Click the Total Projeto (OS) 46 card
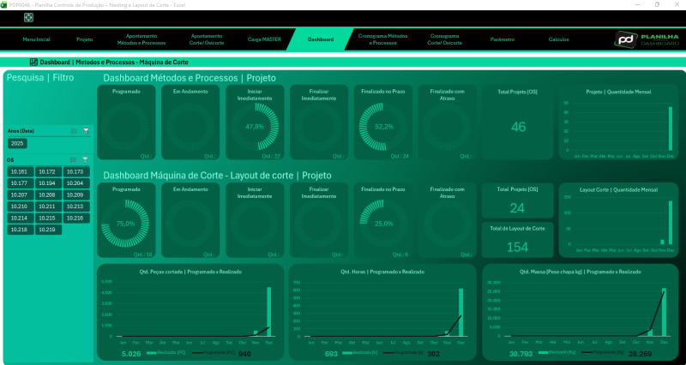 pyautogui.click(x=518, y=123)
